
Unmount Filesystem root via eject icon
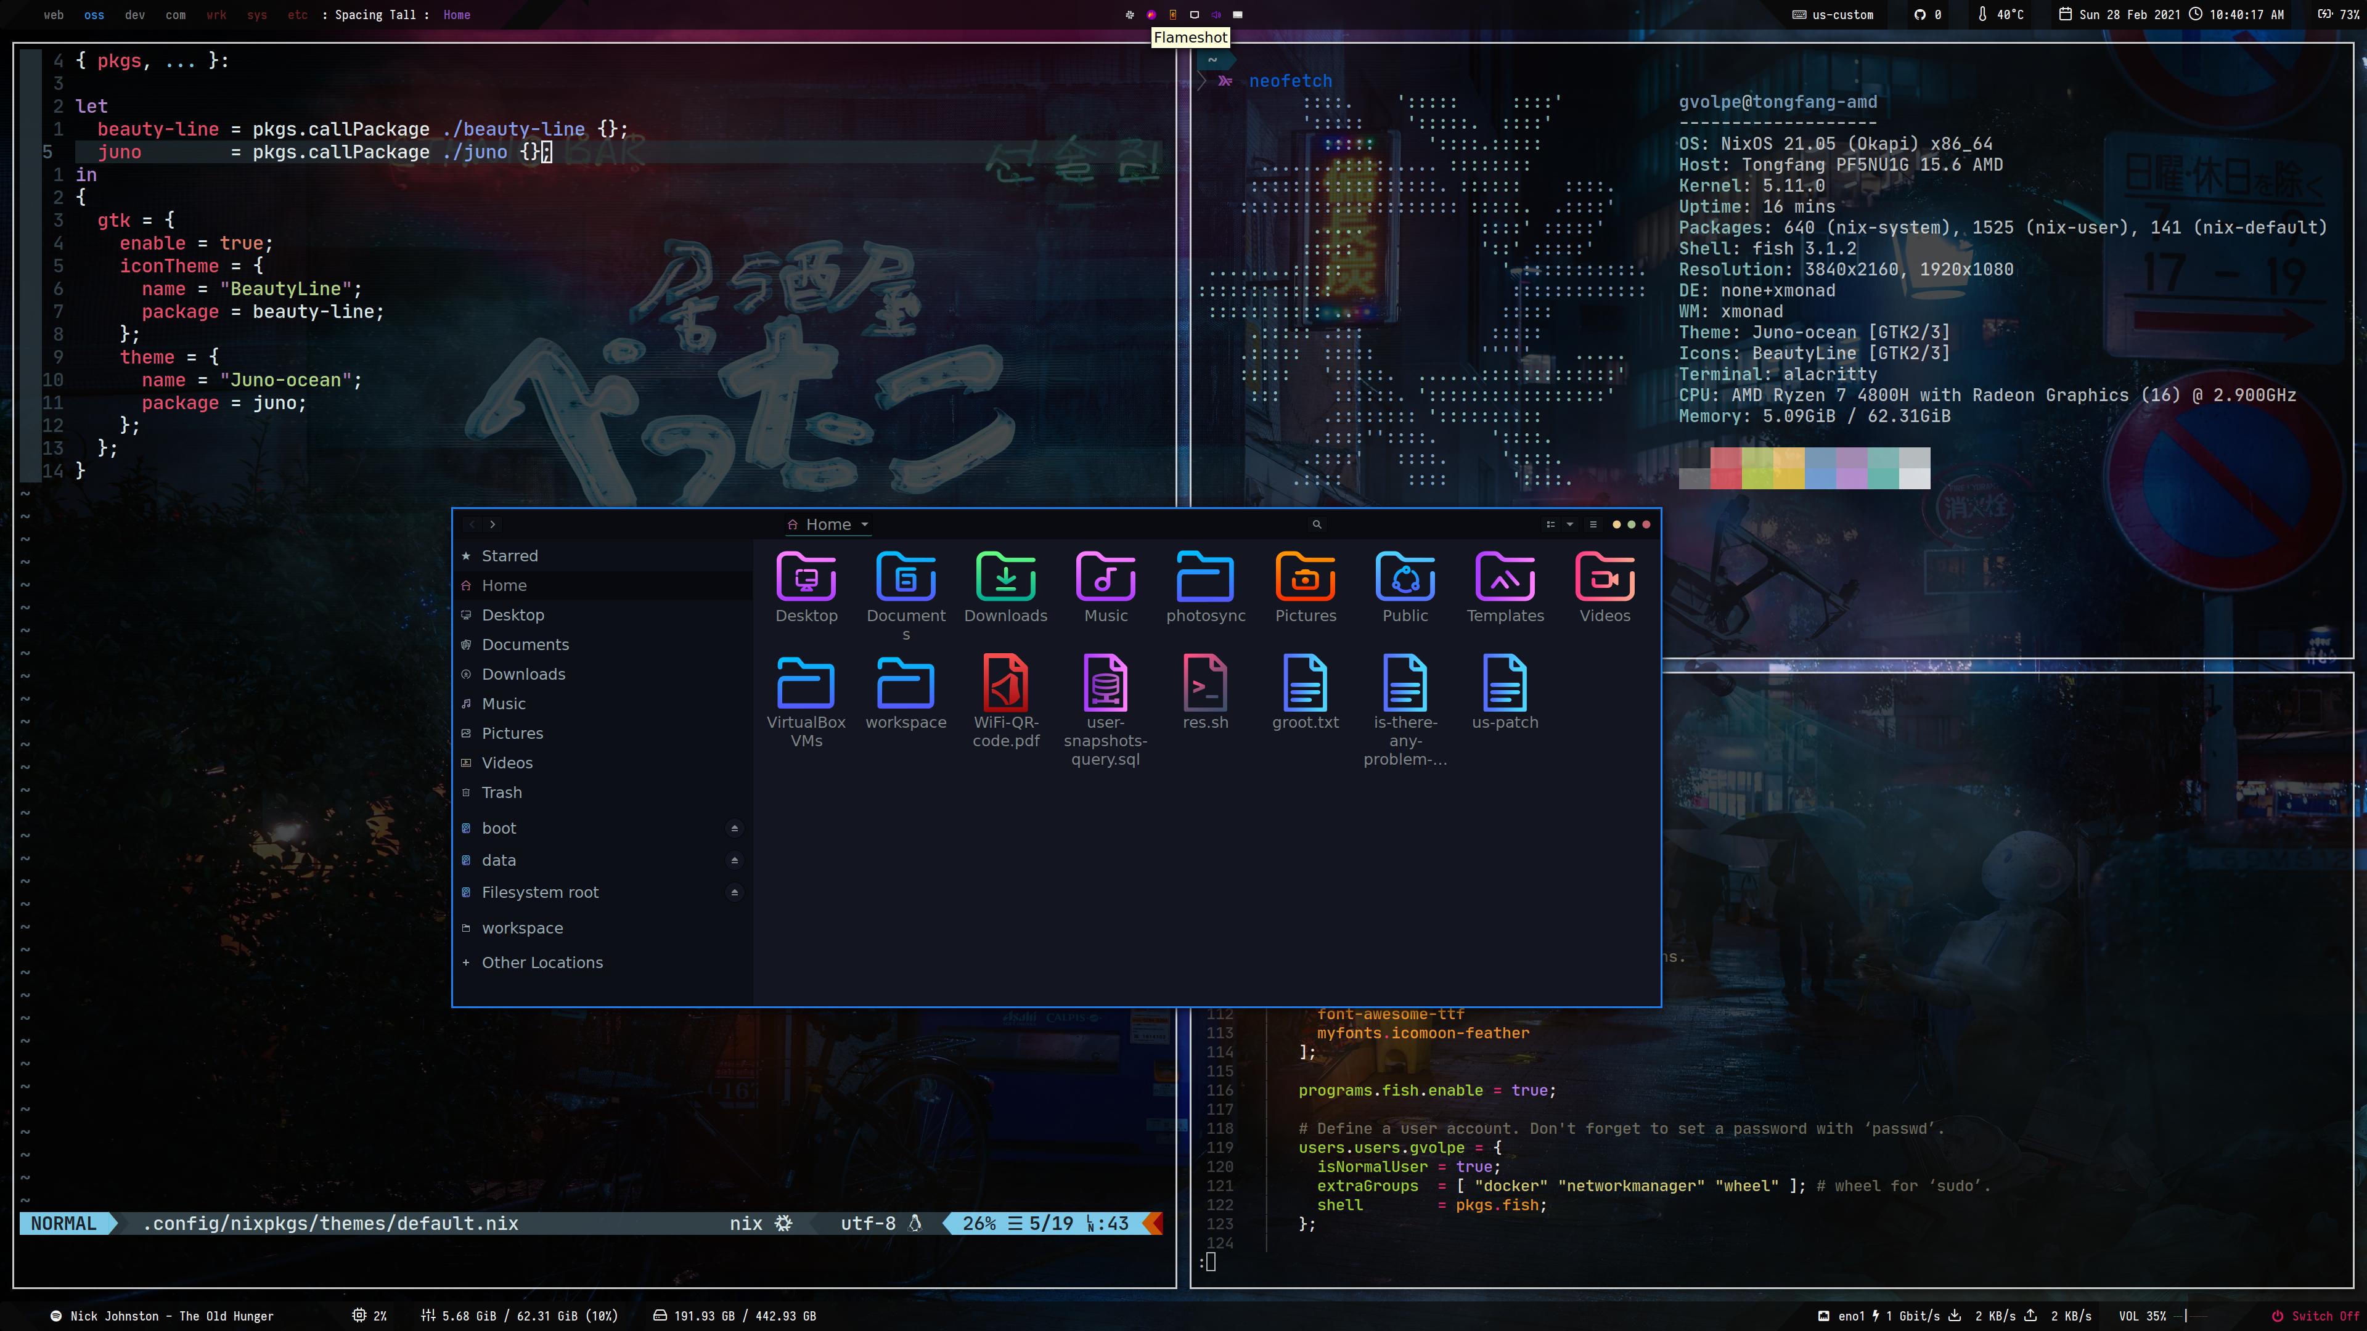(x=734, y=893)
